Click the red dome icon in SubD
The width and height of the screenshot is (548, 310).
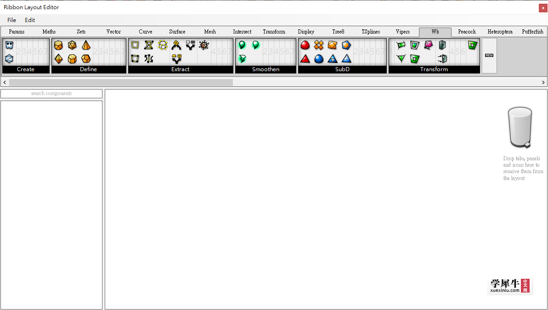[x=305, y=45]
